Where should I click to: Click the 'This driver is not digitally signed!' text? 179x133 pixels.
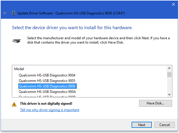[46, 103]
